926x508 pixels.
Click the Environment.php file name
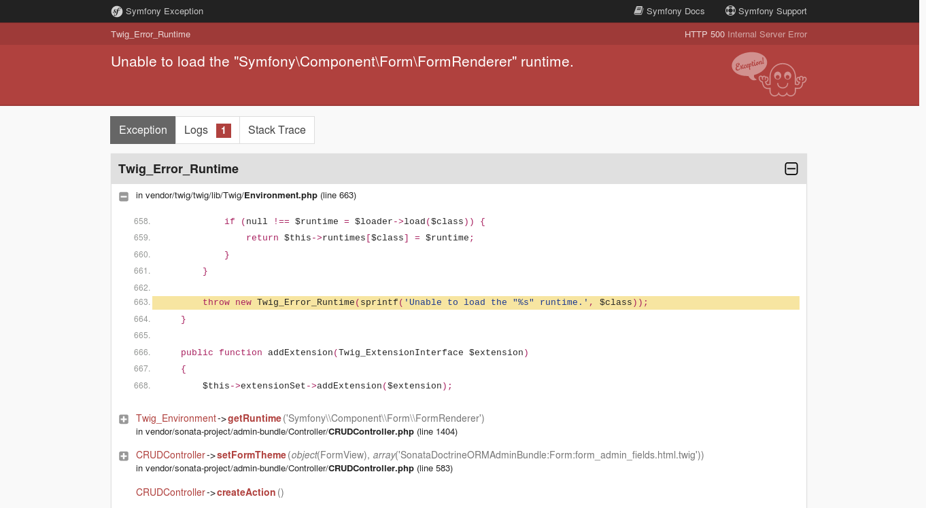pyautogui.click(x=281, y=196)
